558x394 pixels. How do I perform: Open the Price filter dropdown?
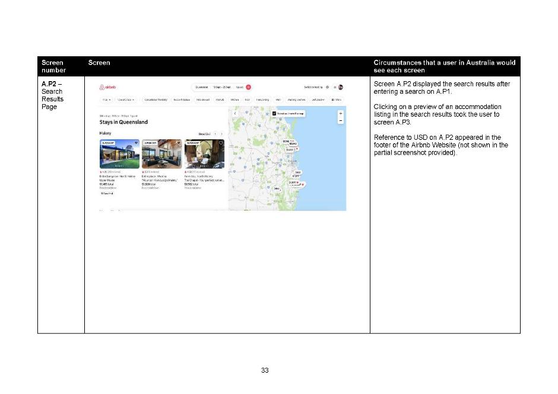coord(106,100)
